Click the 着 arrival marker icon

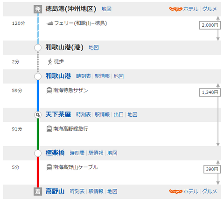click(x=38, y=192)
